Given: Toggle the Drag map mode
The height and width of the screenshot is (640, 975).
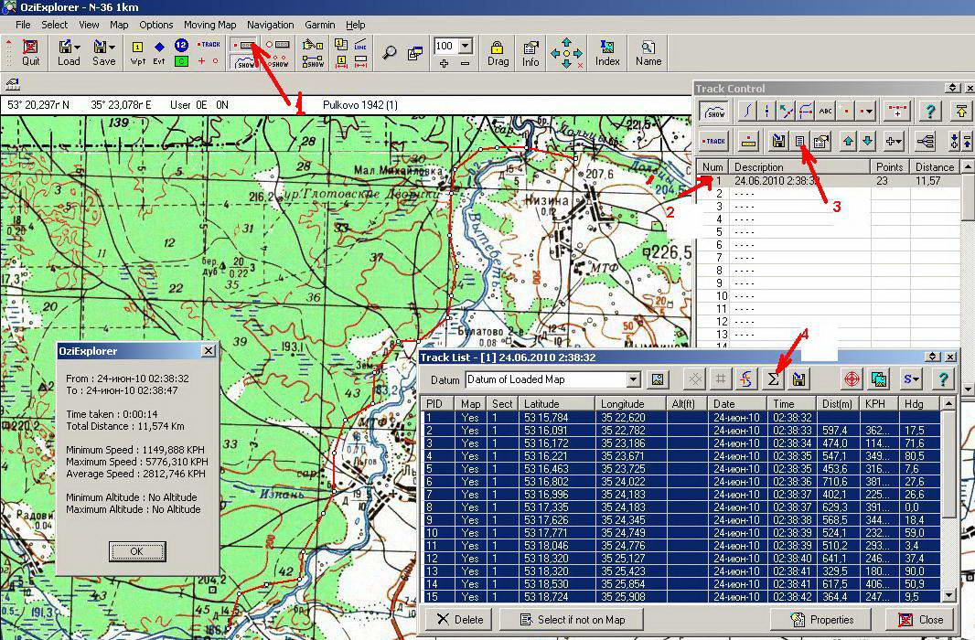Looking at the screenshot, I should click(498, 53).
